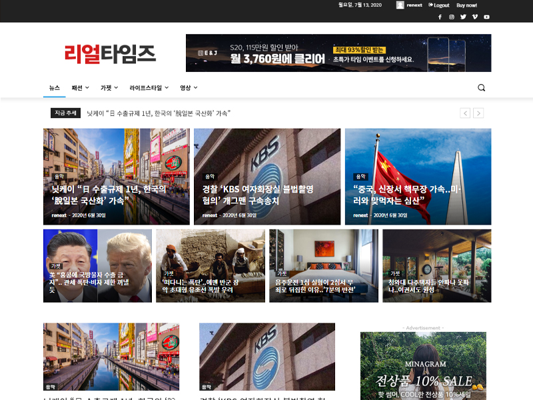533x400 pixels.
Task: Expand the 영상 menu dropdown
Action: coord(188,88)
